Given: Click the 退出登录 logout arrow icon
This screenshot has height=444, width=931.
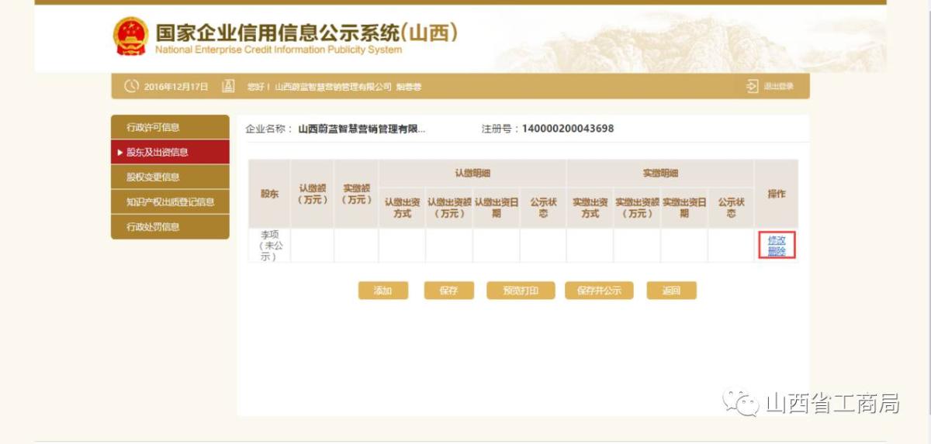Looking at the screenshot, I should pyautogui.click(x=752, y=86).
